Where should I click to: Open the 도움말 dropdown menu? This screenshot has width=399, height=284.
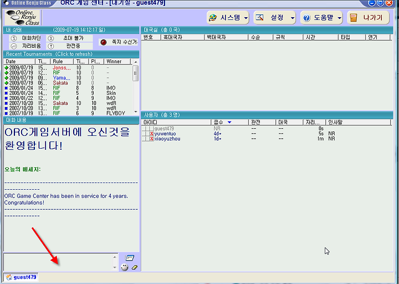[321, 18]
